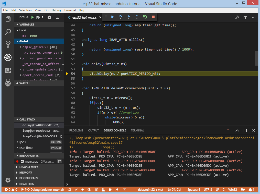The height and width of the screenshot is (194, 260).
Task: Open the Debug view in activity bar
Action: (x=8, y=57)
